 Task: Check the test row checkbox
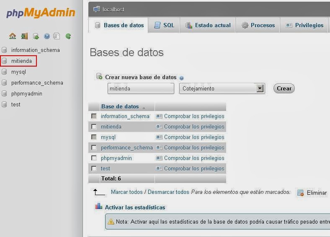[x=94, y=169]
